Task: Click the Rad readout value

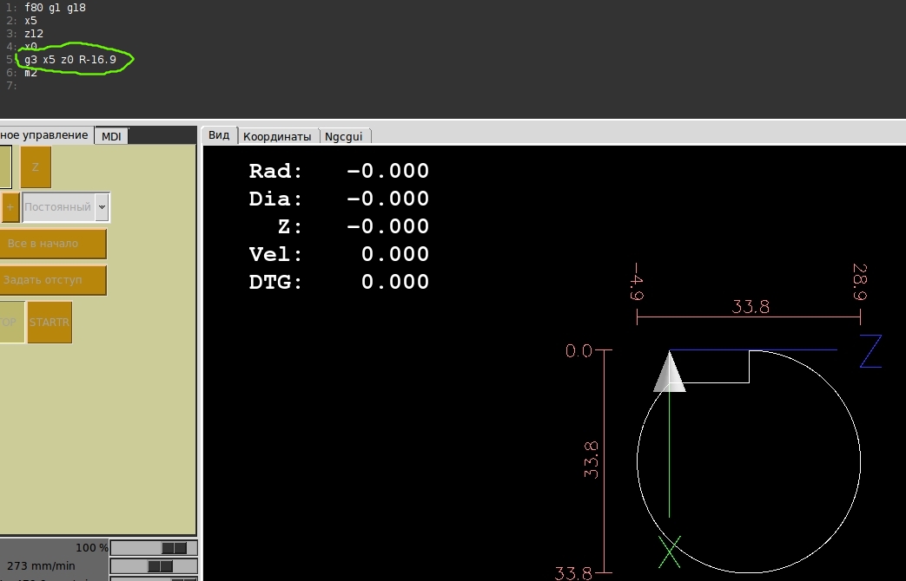Action: 387,171
